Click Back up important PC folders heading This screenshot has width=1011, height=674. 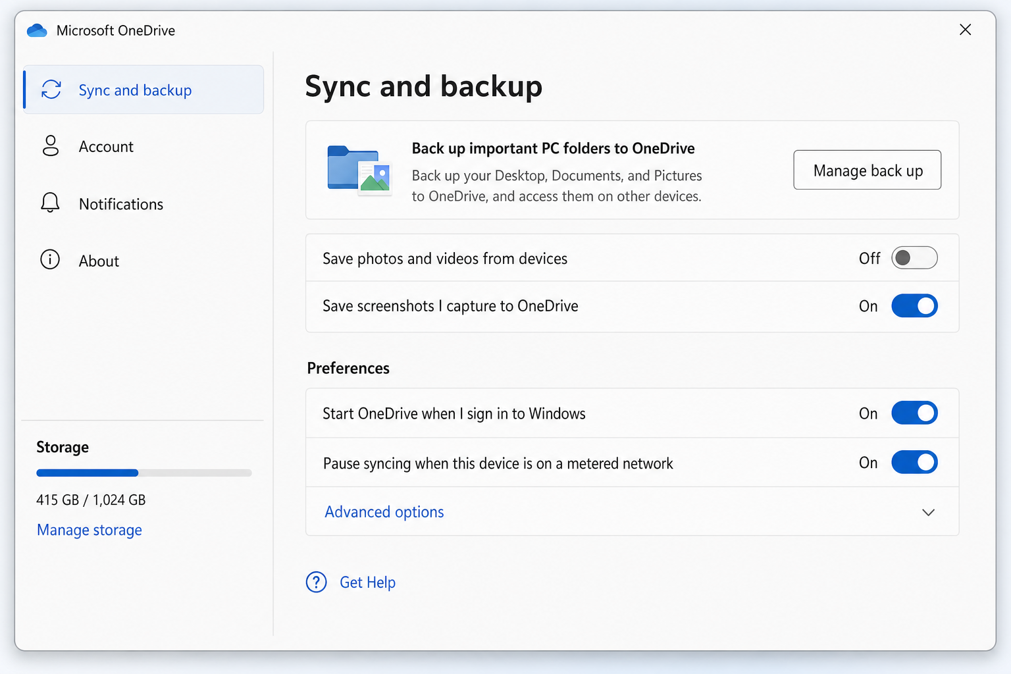point(553,148)
